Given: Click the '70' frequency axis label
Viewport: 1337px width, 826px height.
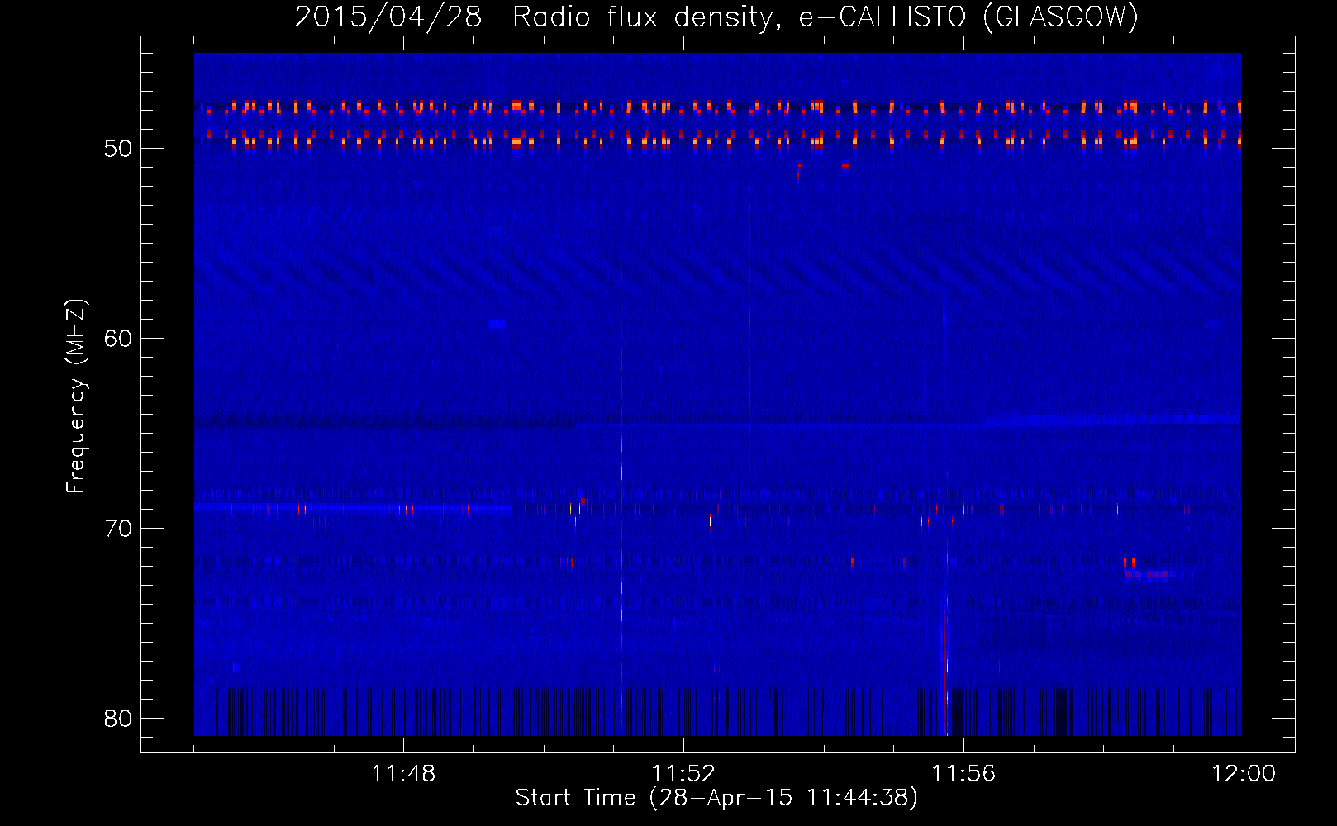Looking at the screenshot, I should point(118,529).
